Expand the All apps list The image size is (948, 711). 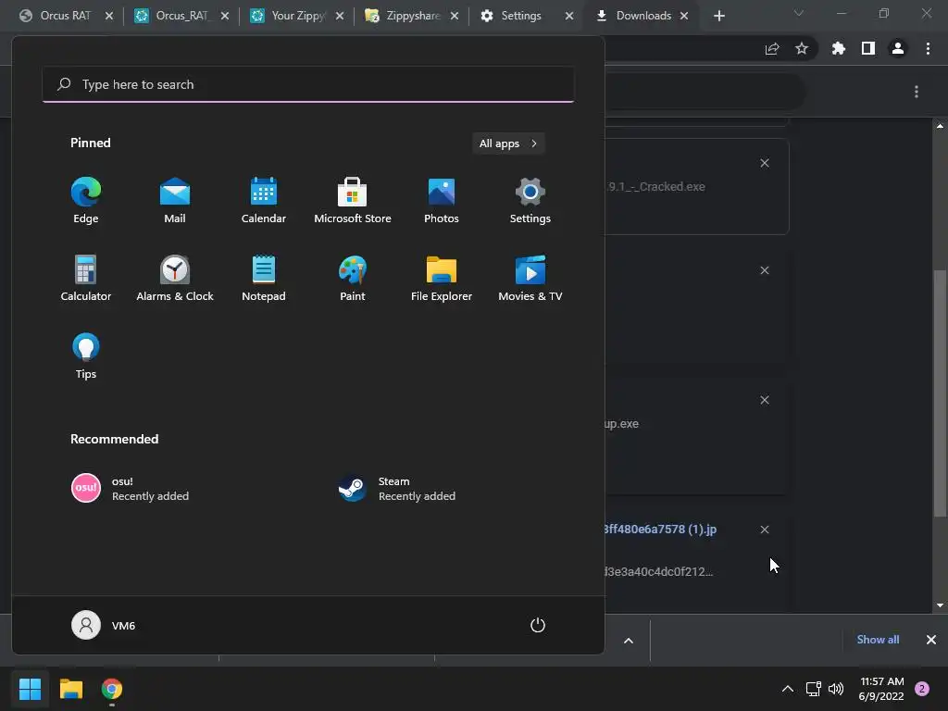(x=508, y=143)
